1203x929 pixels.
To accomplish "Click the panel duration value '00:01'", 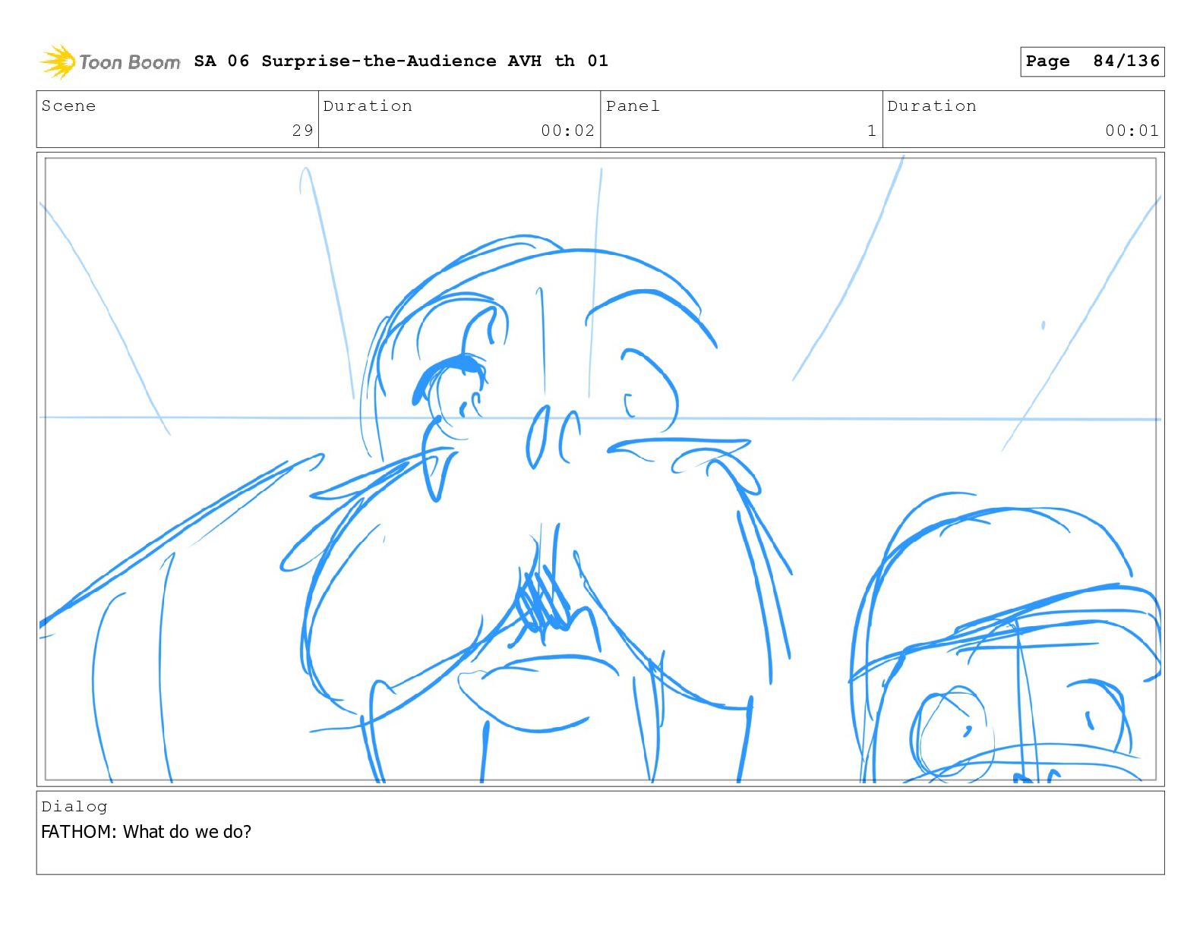I will click(1132, 131).
